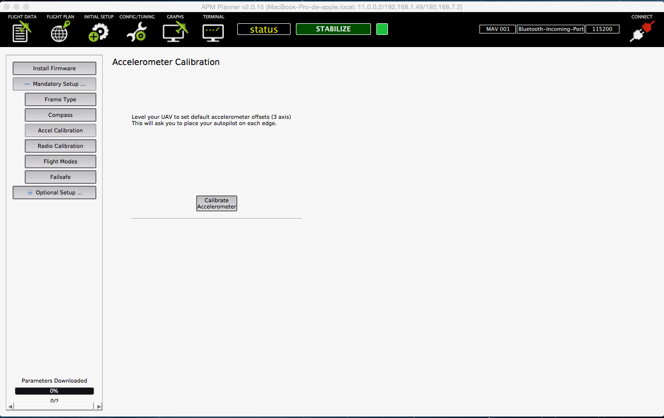The height and width of the screenshot is (418, 664).
Task: Open the Graphs monitor icon
Action: point(175,32)
